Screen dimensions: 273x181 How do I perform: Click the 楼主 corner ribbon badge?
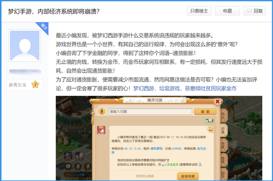click(x=44, y=27)
